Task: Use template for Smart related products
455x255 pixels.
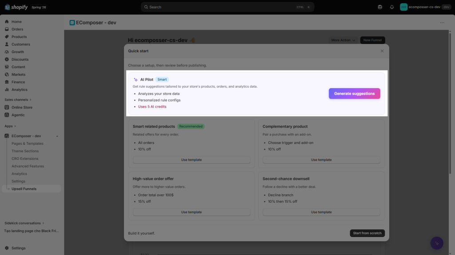Action: [x=191, y=160]
